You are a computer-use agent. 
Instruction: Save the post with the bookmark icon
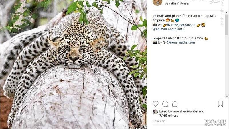(x=220, y=104)
